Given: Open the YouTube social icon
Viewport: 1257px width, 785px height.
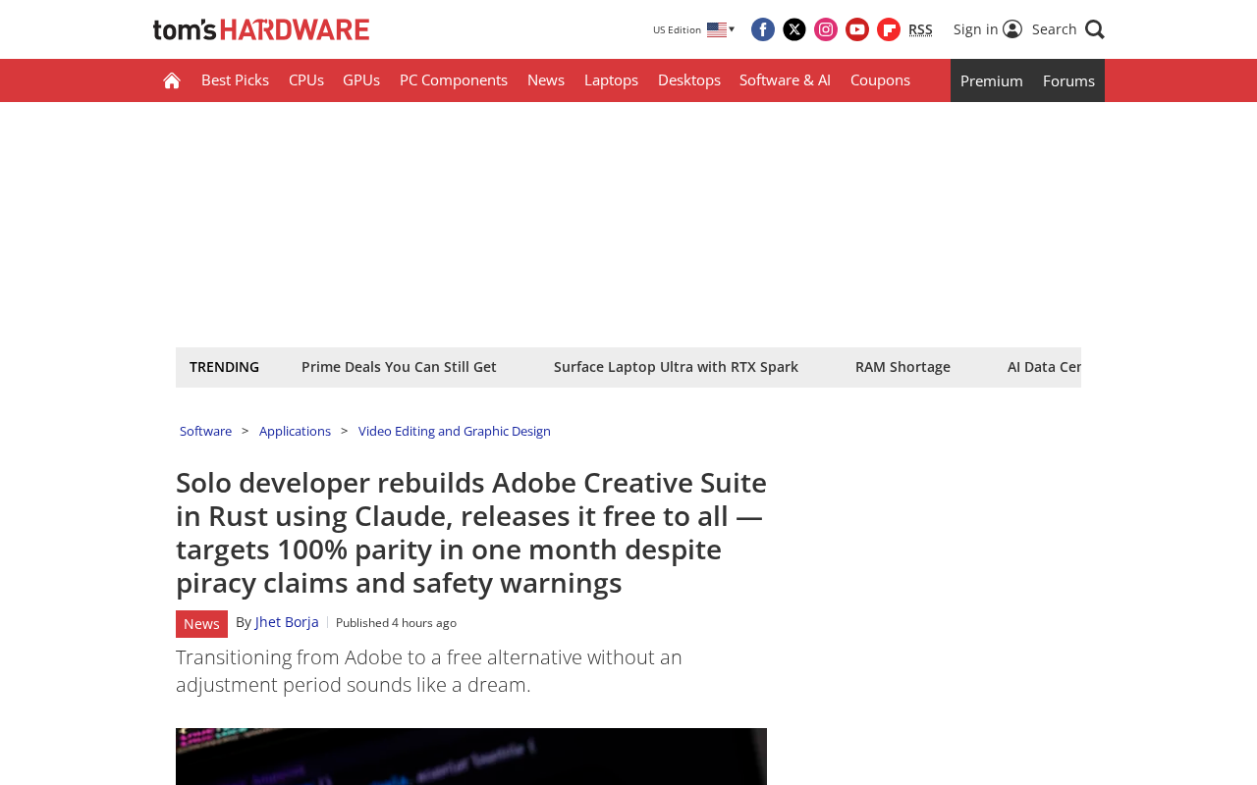Looking at the screenshot, I should 857,29.
